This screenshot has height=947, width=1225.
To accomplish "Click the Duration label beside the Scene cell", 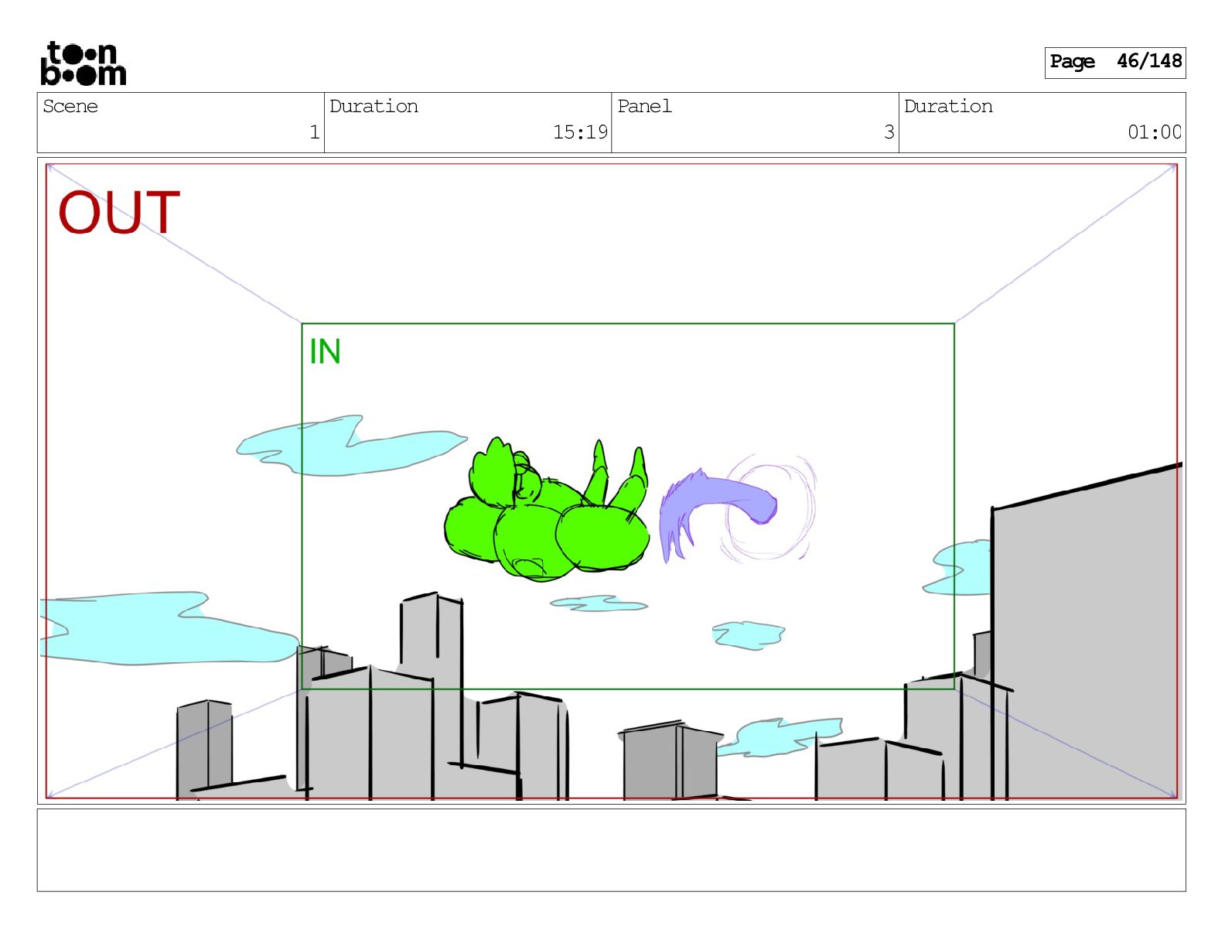I will point(374,106).
